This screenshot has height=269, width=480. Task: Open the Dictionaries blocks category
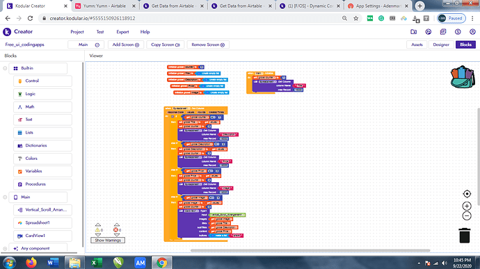point(42,146)
